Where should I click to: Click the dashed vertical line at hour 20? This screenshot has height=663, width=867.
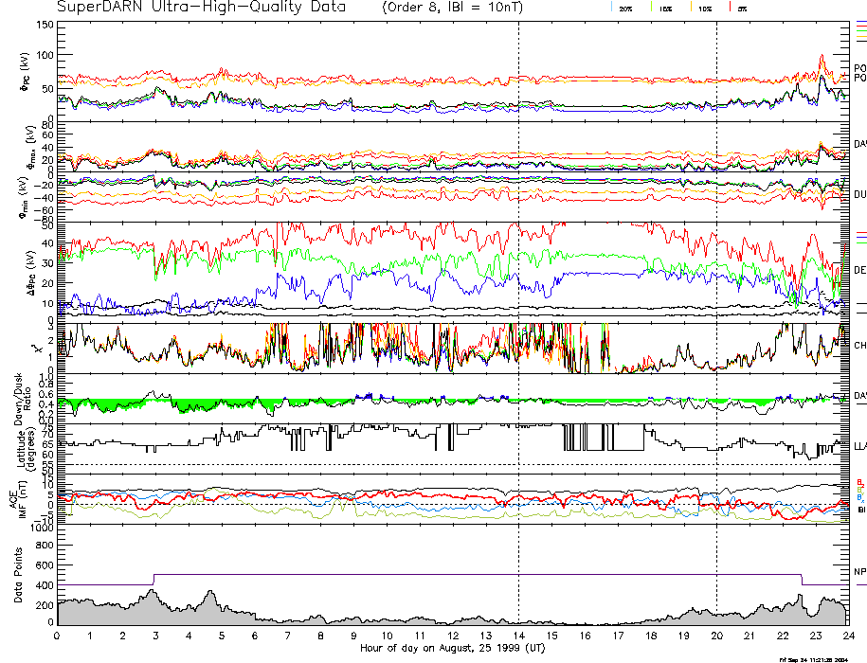coord(716,284)
